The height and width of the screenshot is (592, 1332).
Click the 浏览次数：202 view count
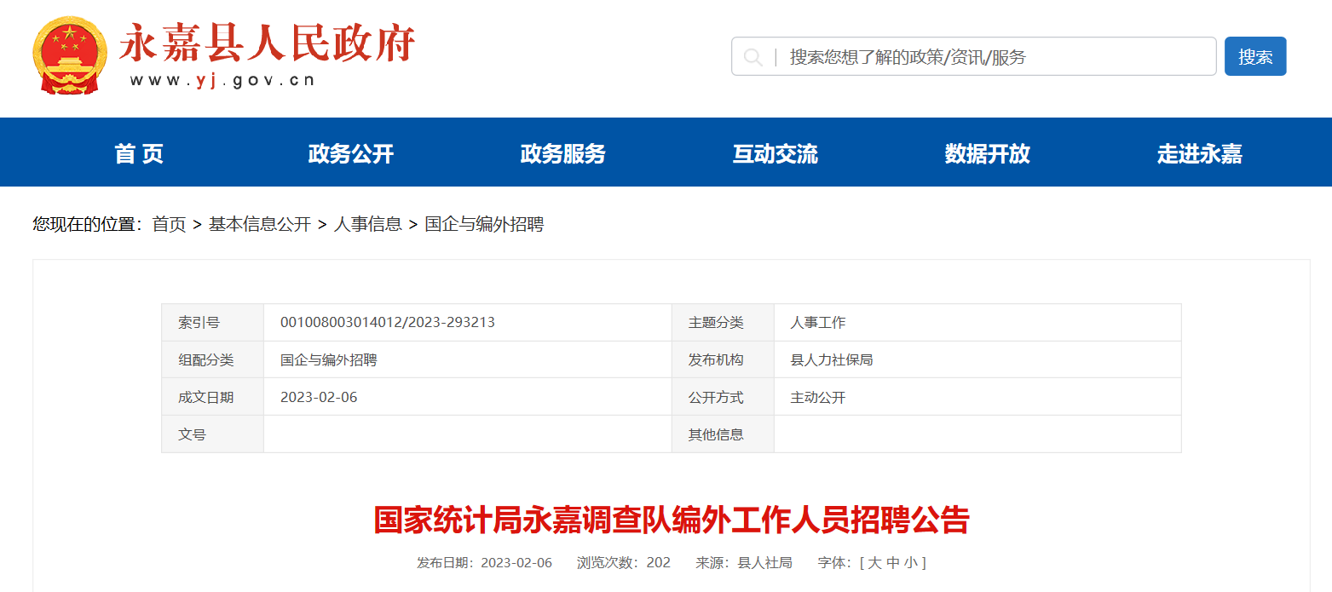[624, 562]
